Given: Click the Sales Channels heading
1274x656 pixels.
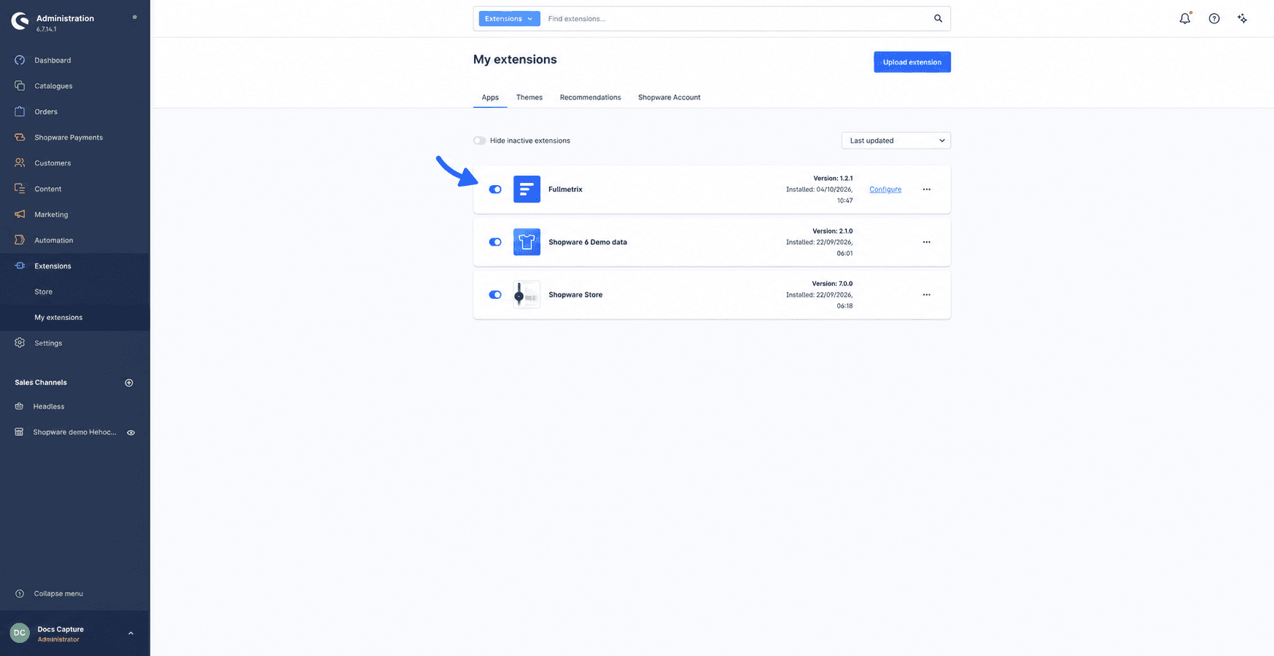Looking at the screenshot, I should (x=41, y=383).
